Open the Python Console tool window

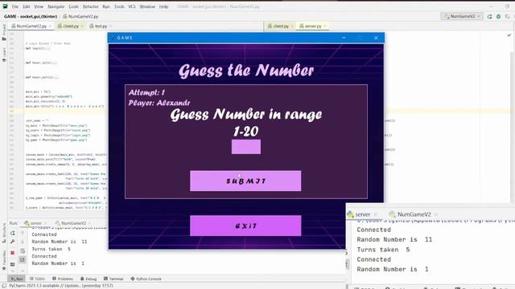[x=146, y=279]
